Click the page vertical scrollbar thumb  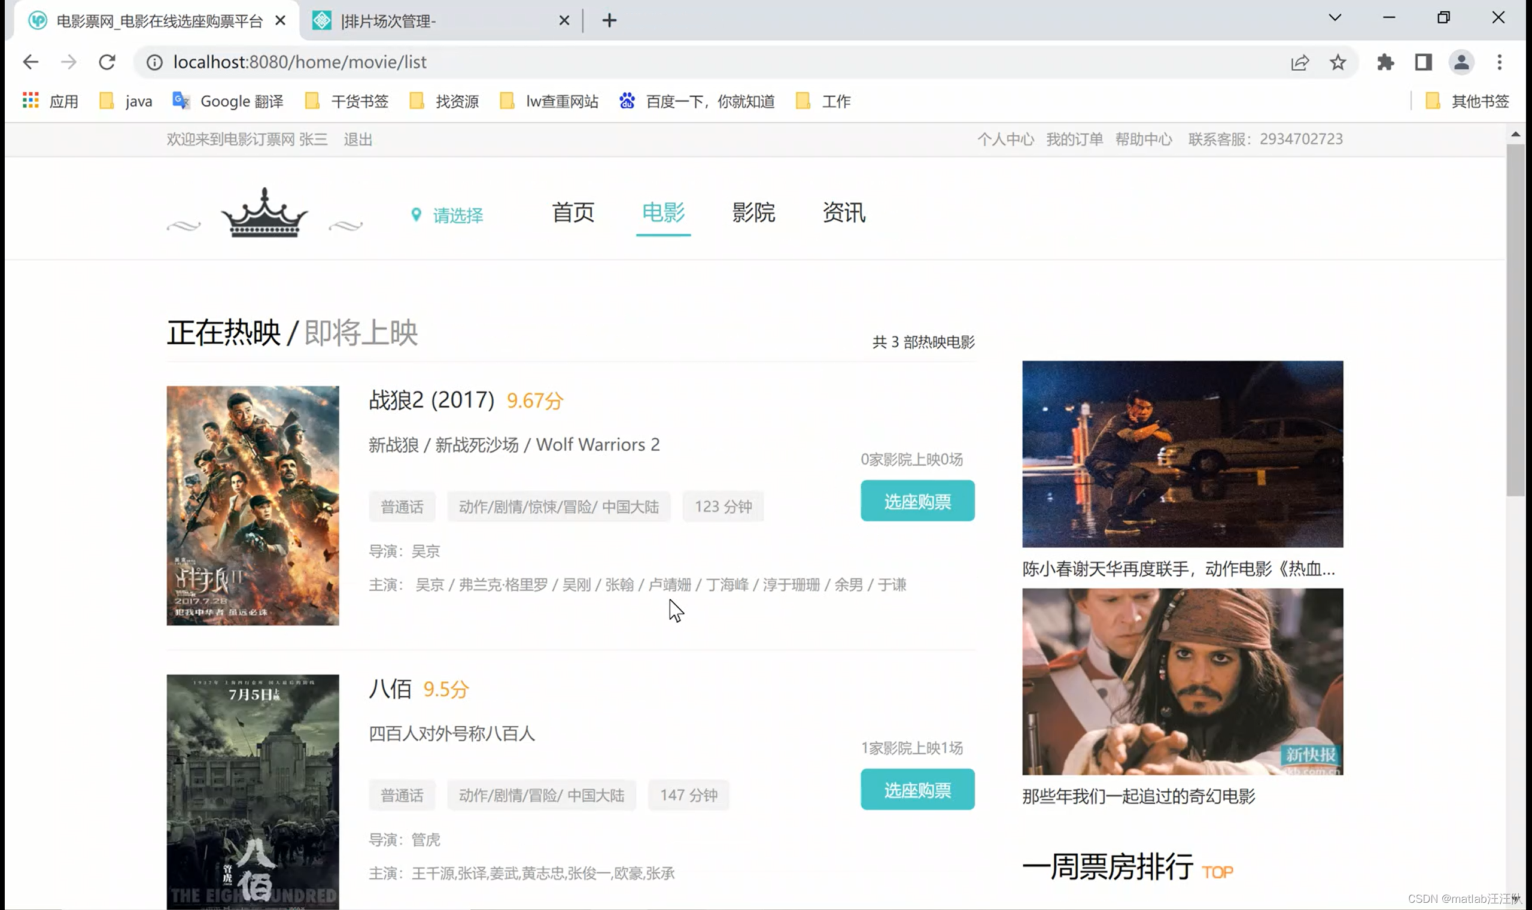coord(1515,319)
